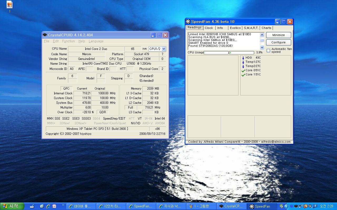Open the Help menu in CrystalCPUID
Viewport: 337px width, 210px height.
point(82,41)
